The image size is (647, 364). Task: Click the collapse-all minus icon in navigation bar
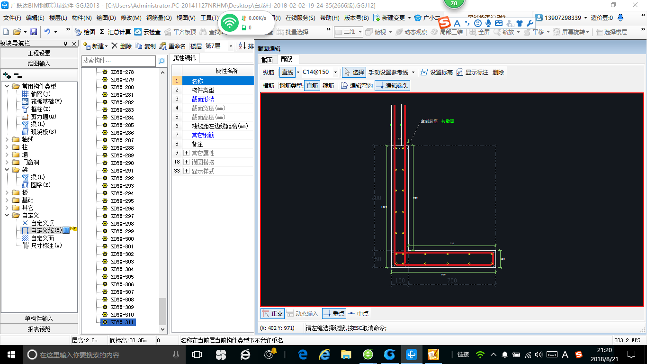[18, 75]
